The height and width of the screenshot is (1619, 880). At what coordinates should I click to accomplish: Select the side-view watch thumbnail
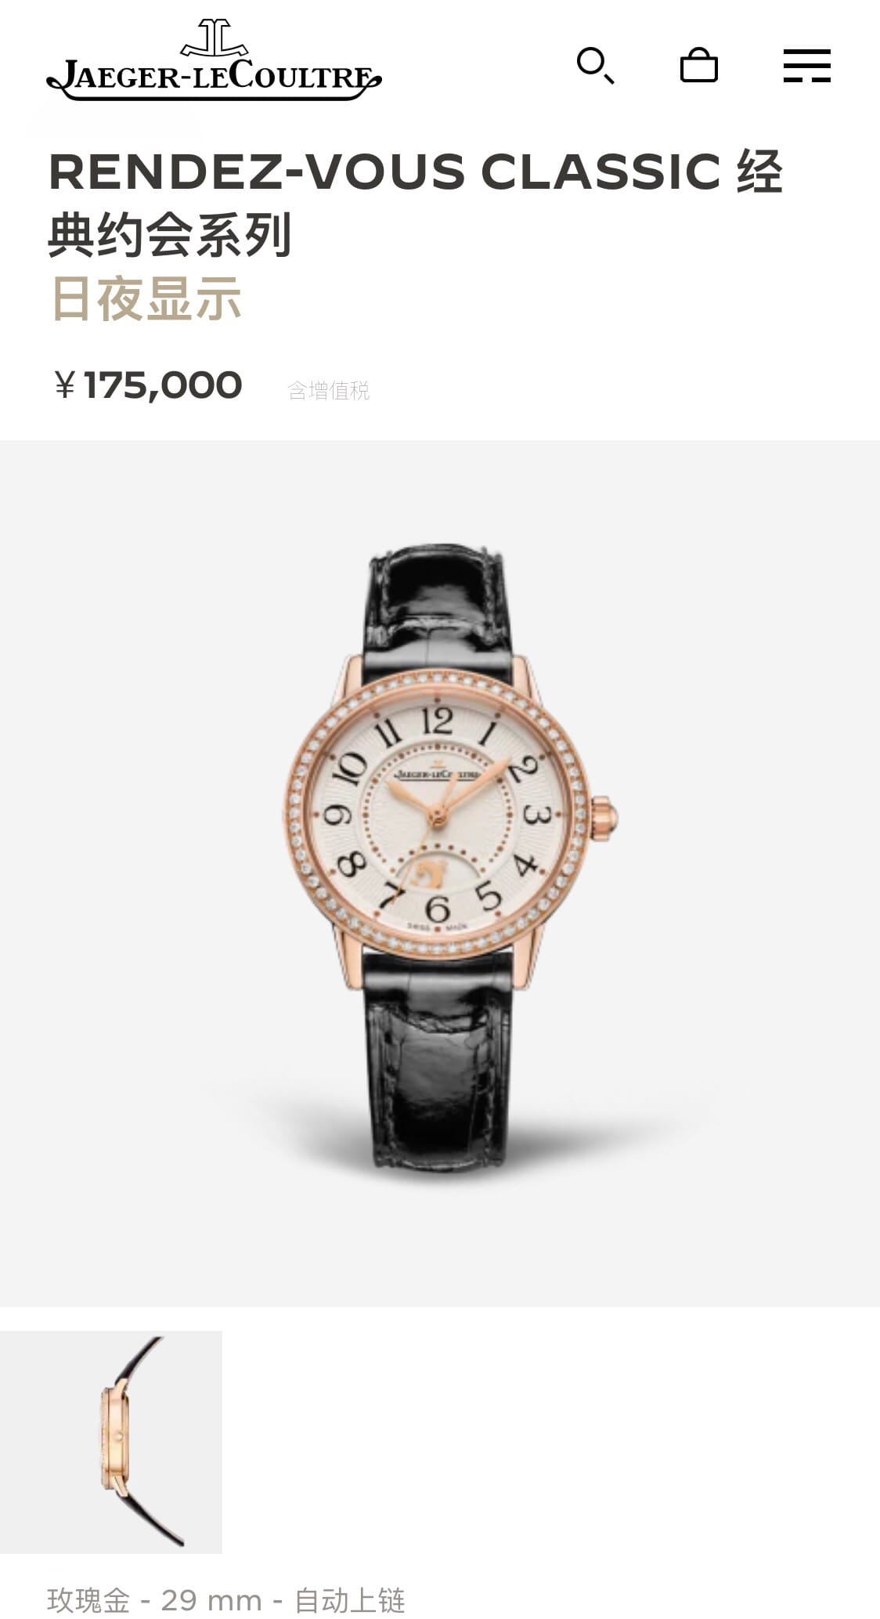coord(111,1442)
